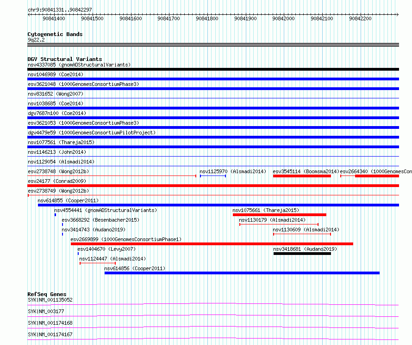Click the blue nsv614856 variant bar
The height and width of the screenshot is (345, 412).
point(242,273)
